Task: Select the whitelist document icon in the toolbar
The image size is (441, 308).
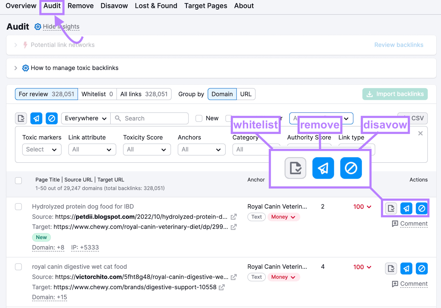Action: (x=21, y=118)
